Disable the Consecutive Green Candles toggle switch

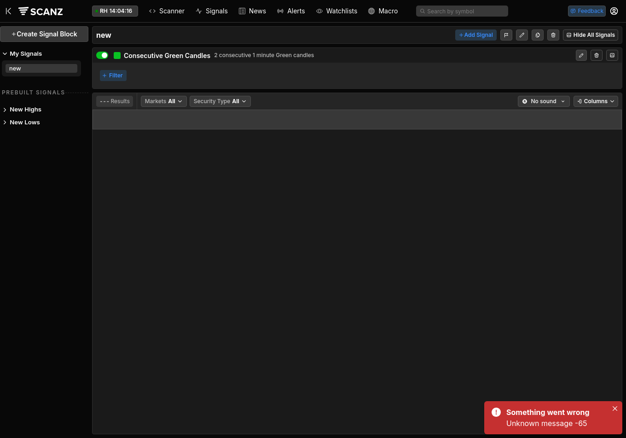coord(102,55)
